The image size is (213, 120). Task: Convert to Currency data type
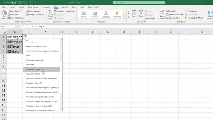coord(95,15)
